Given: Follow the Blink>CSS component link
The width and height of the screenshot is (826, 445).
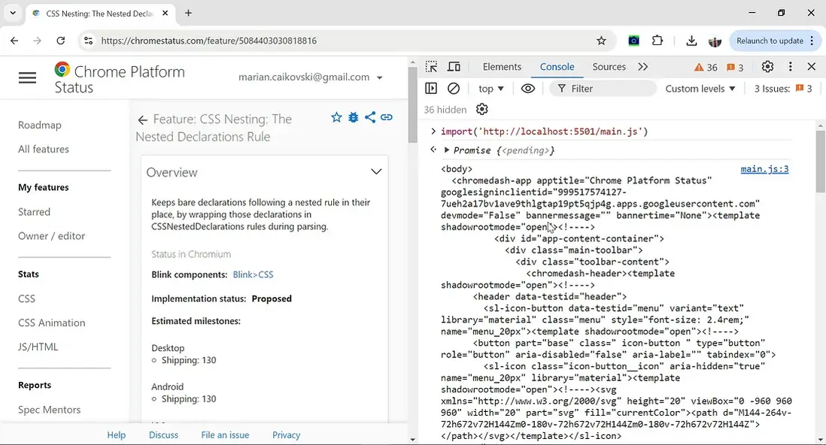Looking at the screenshot, I should pos(254,274).
